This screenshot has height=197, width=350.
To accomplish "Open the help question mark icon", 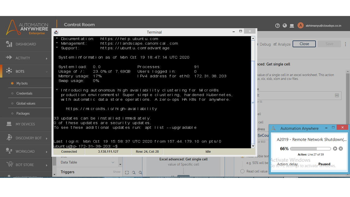I will pyautogui.click(x=278, y=25).
